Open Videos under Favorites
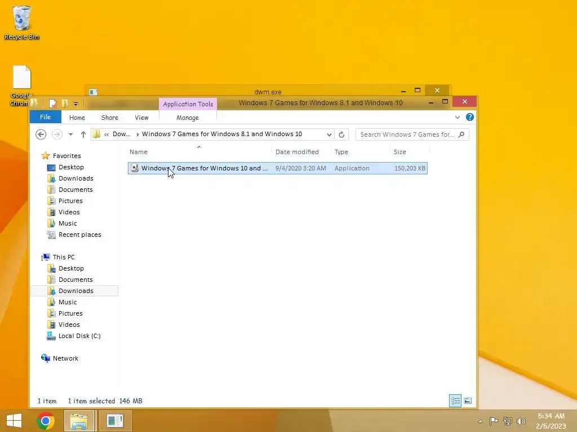The width and height of the screenshot is (577, 432). point(69,212)
